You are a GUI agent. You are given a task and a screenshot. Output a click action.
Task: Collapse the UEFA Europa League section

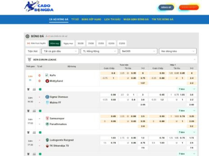[x=194, y=60]
